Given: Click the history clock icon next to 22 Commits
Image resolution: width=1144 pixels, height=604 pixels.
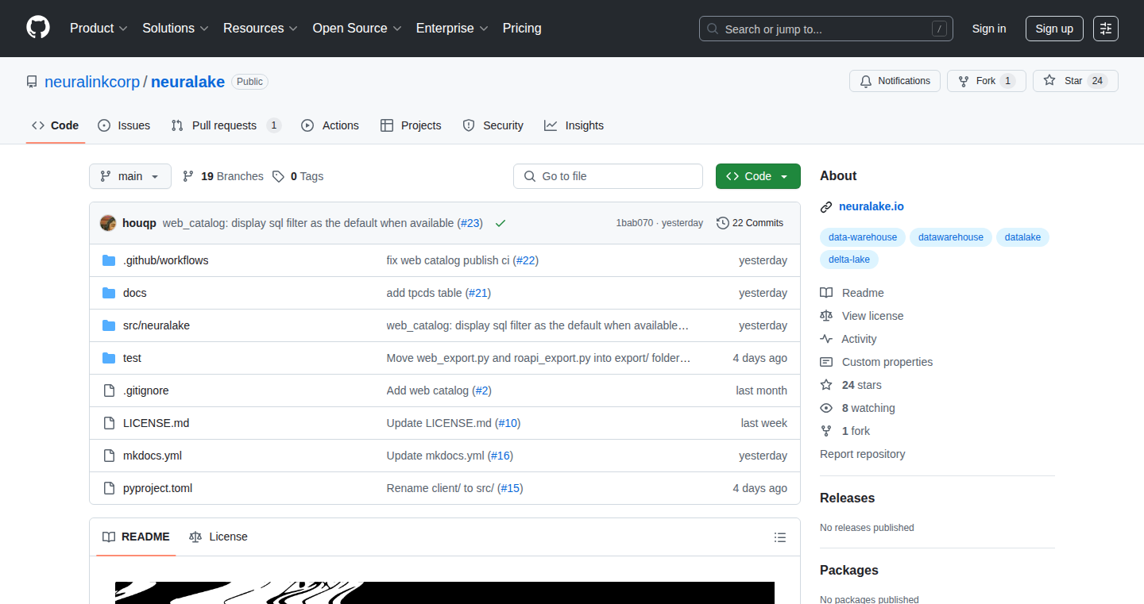Looking at the screenshot, I should [x=722, y=223].
